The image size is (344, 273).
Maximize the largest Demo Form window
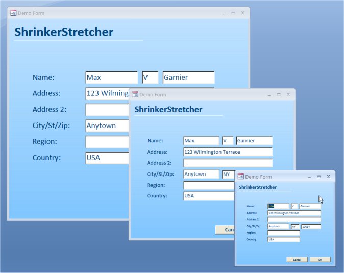pyautogui.click(x=233, y=13)
